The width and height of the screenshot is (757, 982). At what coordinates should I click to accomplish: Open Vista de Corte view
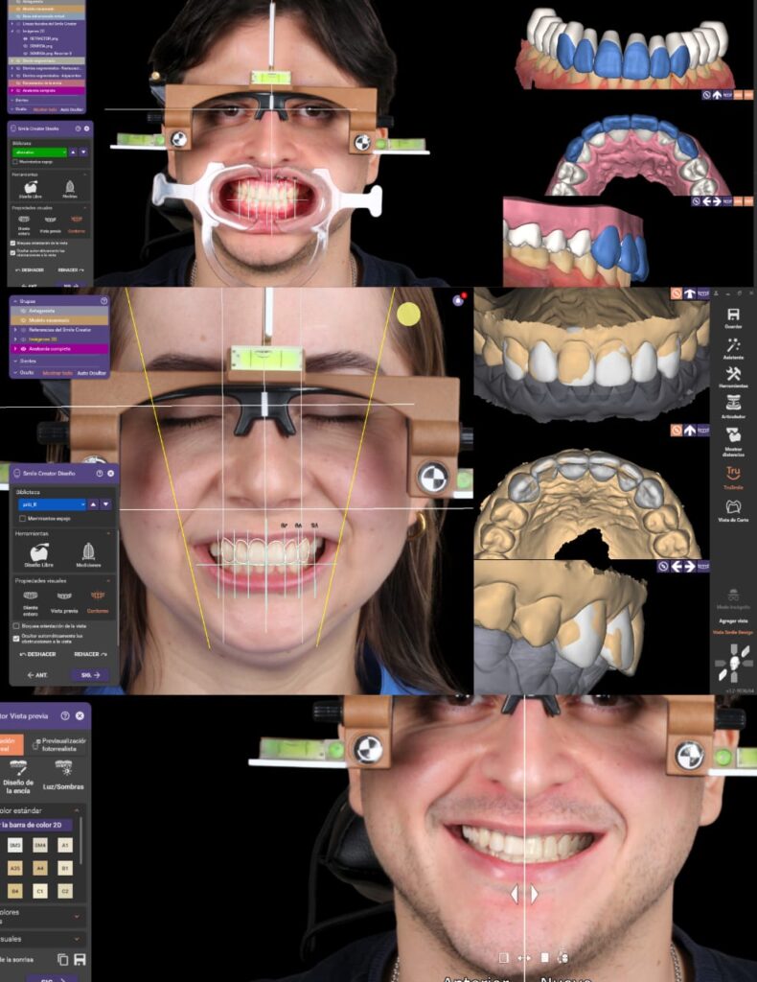point(733,509)
